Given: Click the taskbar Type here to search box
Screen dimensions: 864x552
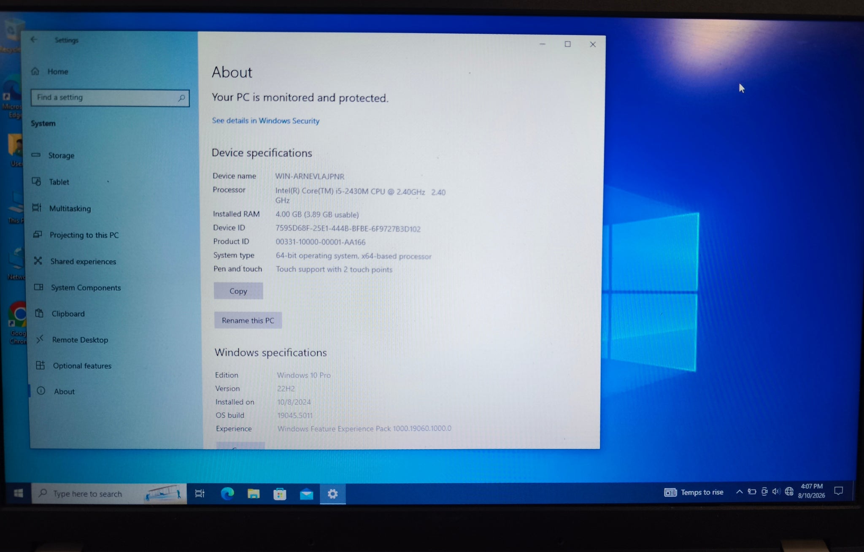Looking at the screenshot, I should [109, 493].
